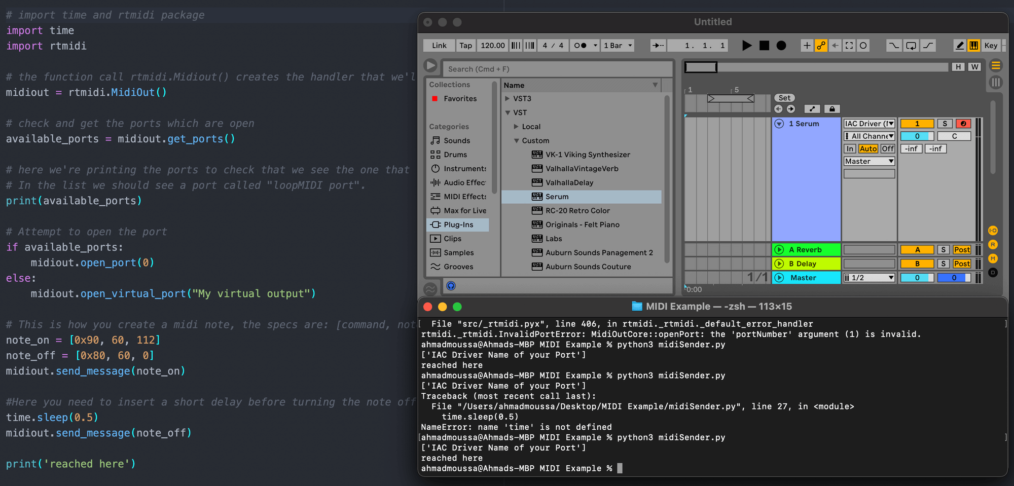Open the IAC Driver output routing dropdown

[869, 123]
